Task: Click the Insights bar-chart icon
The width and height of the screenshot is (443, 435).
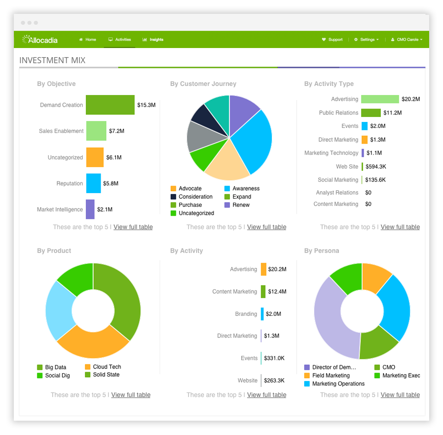Action: [x=144, y=39]
